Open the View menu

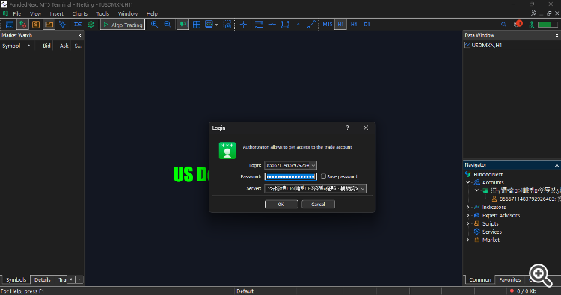click(35, 13)
